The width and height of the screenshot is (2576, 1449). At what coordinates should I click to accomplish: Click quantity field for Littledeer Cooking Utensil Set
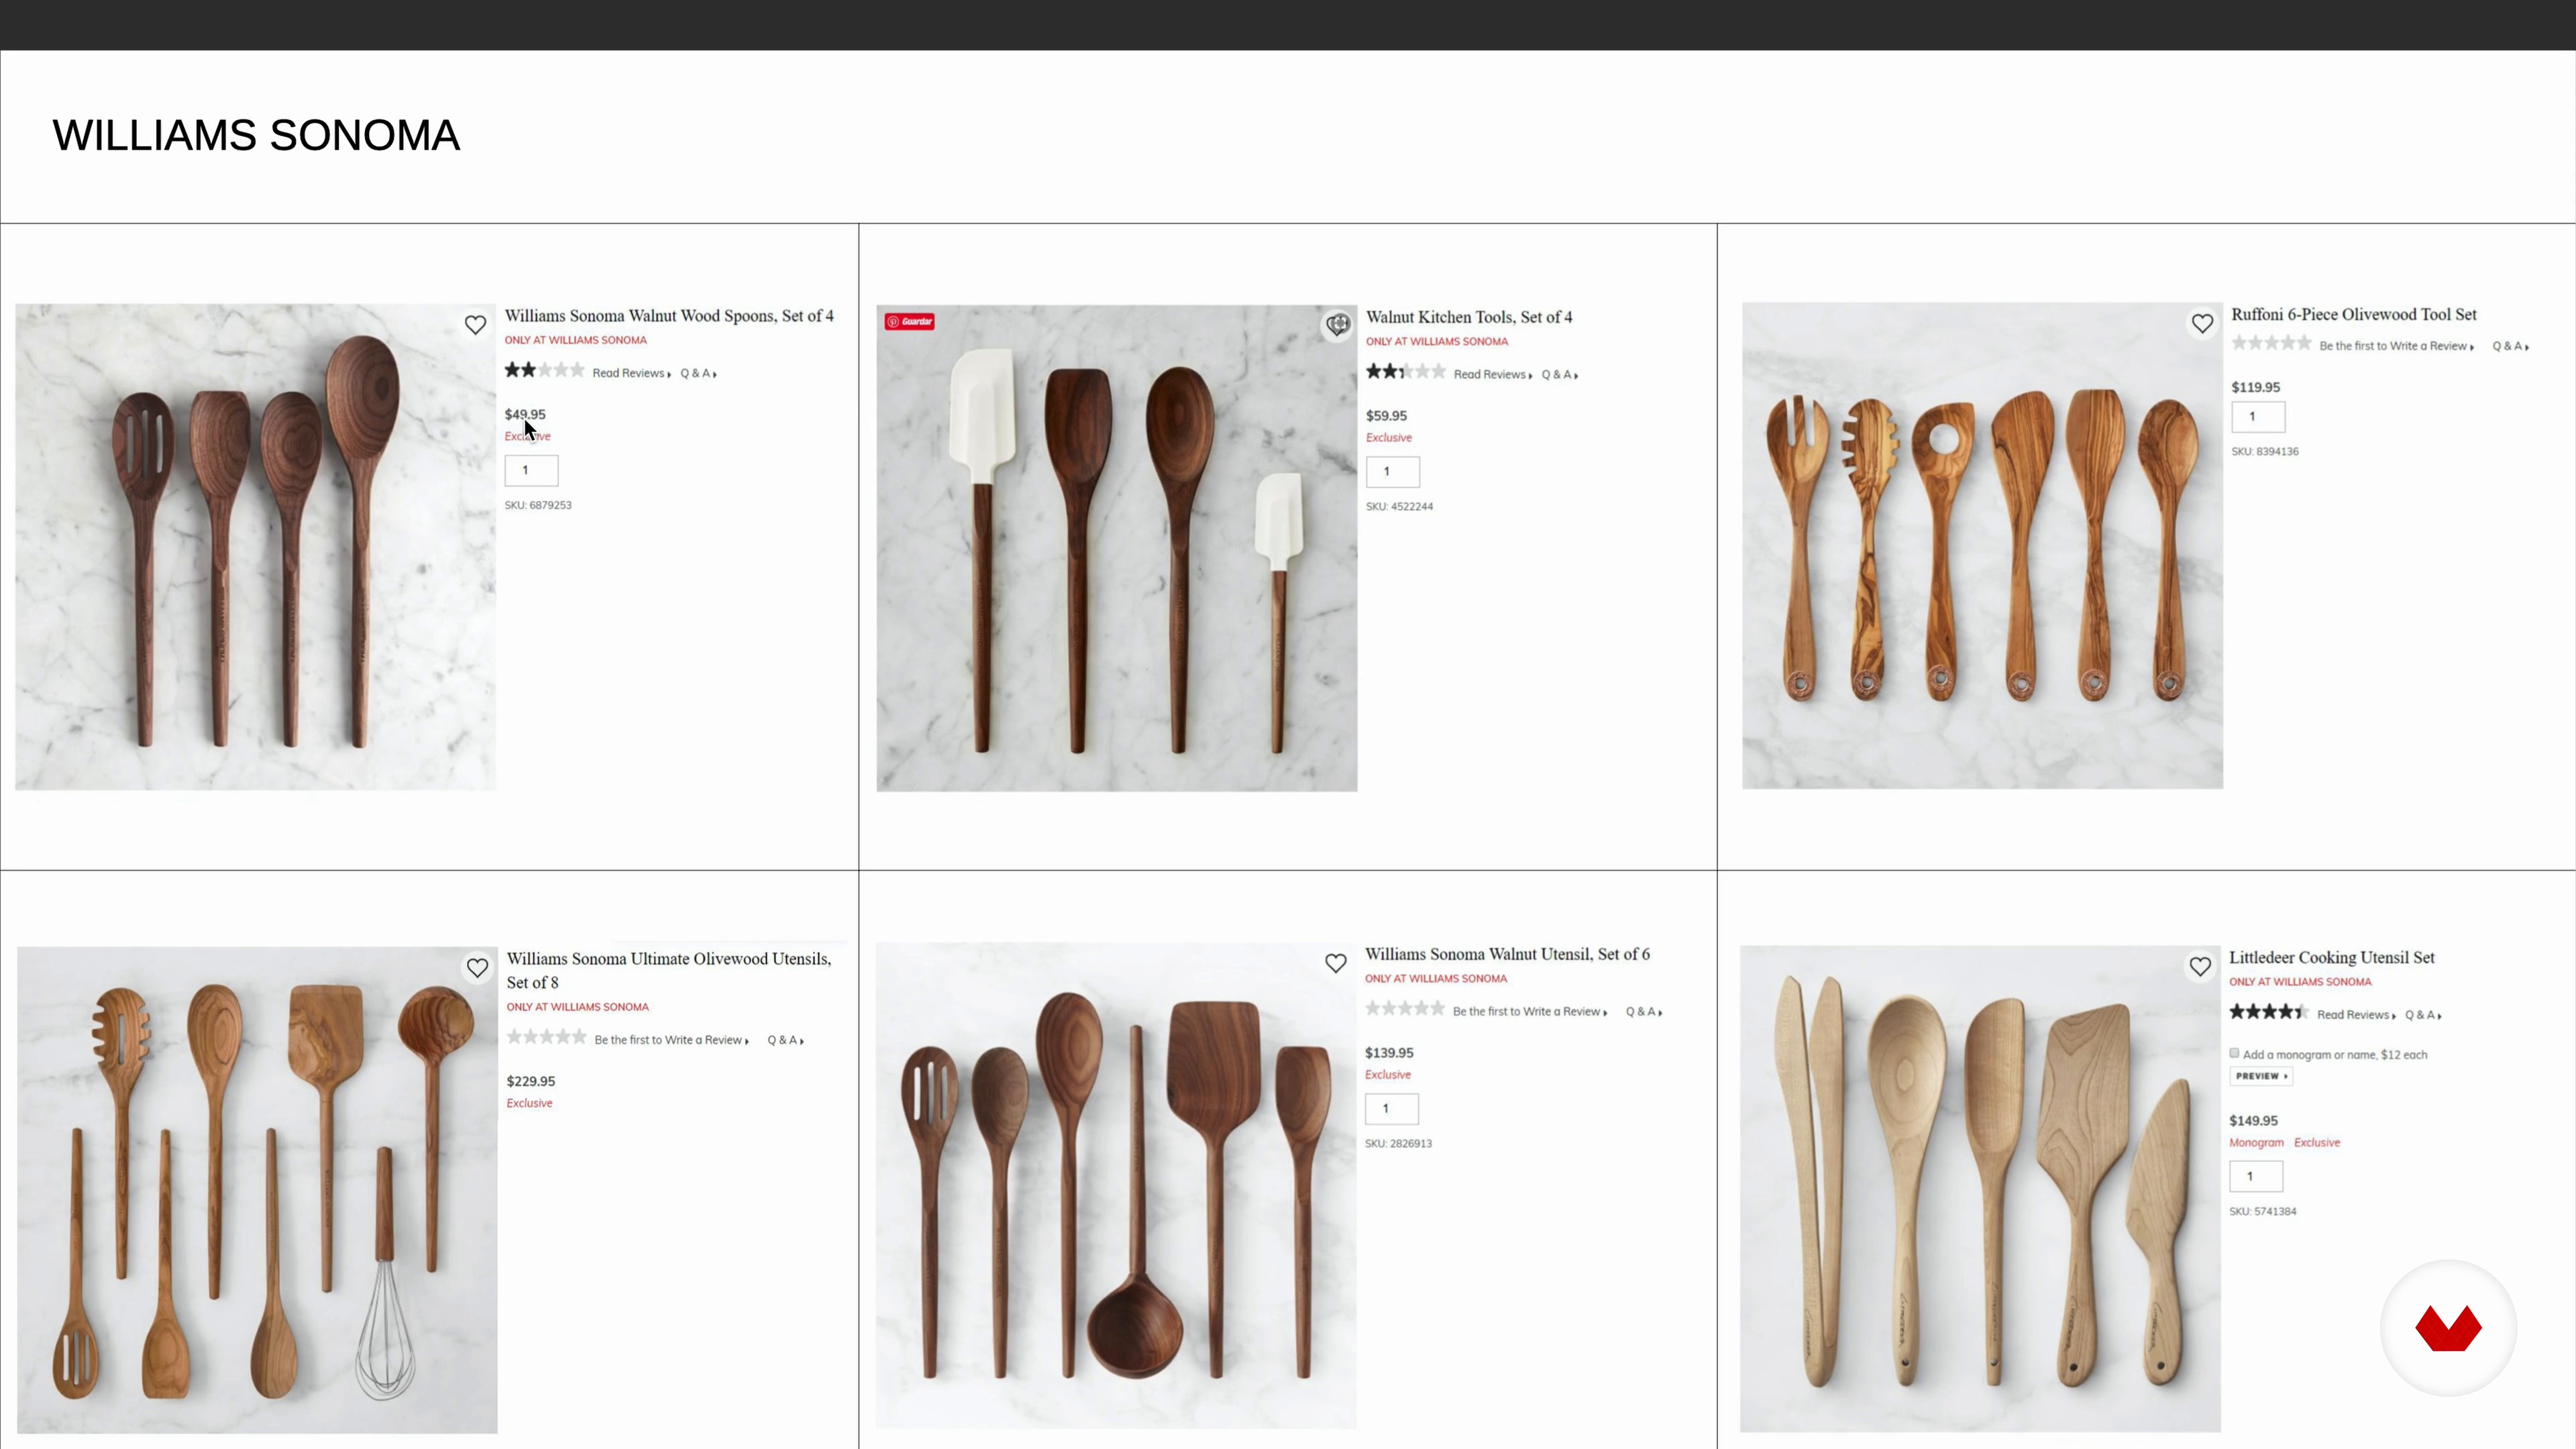(x=2256, y=1176)
